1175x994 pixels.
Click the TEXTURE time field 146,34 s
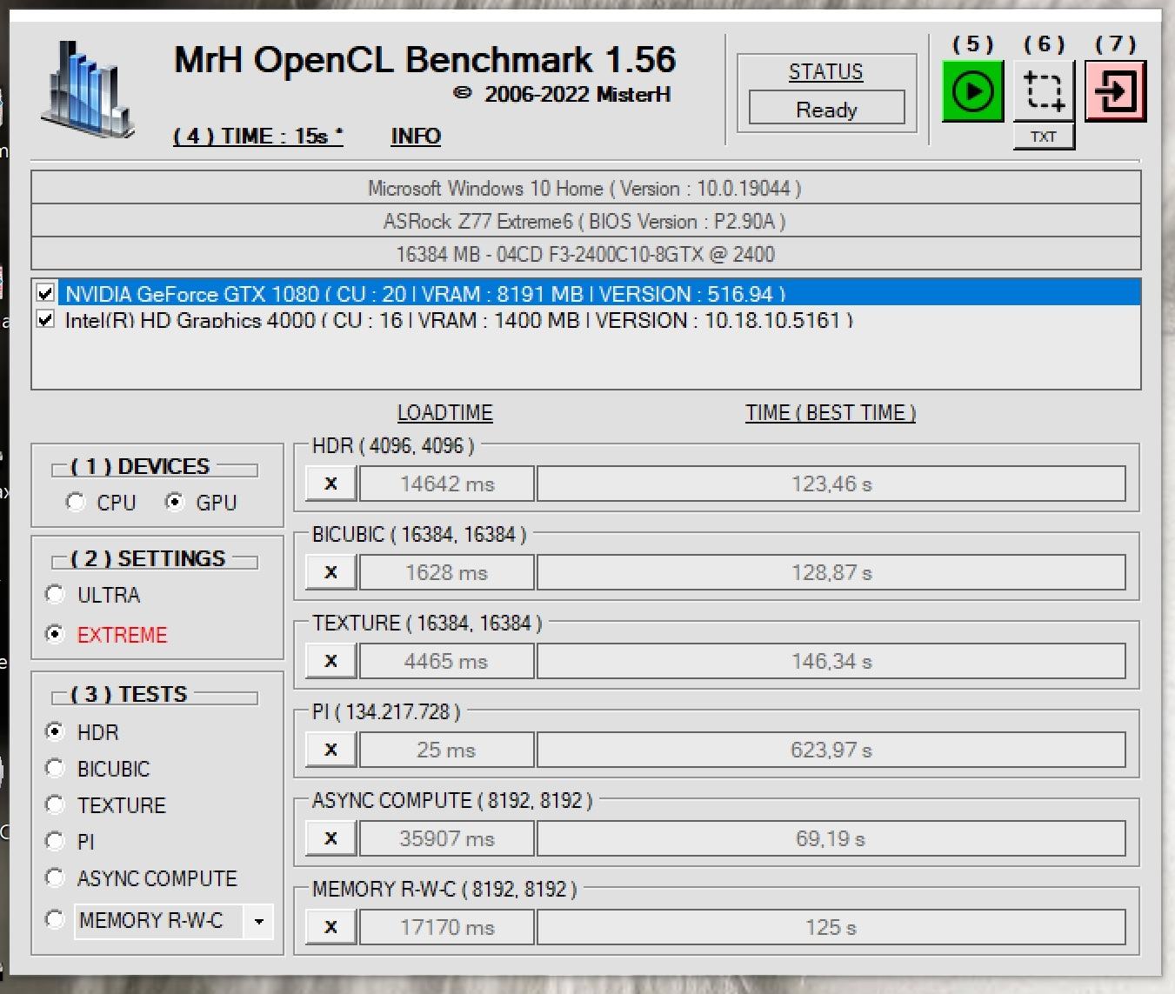pyautogui.click(x=831, y=661)
